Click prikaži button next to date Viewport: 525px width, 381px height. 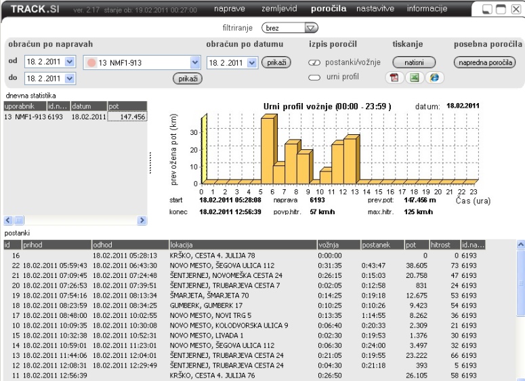pyautogui.click(x=276, y=62)
